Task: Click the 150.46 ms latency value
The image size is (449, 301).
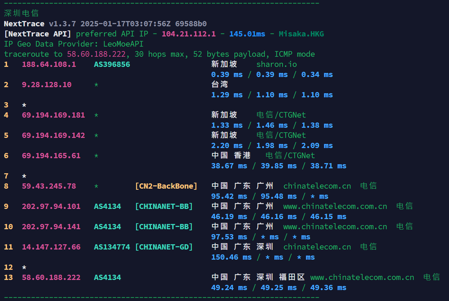Action: click(231, 257)
